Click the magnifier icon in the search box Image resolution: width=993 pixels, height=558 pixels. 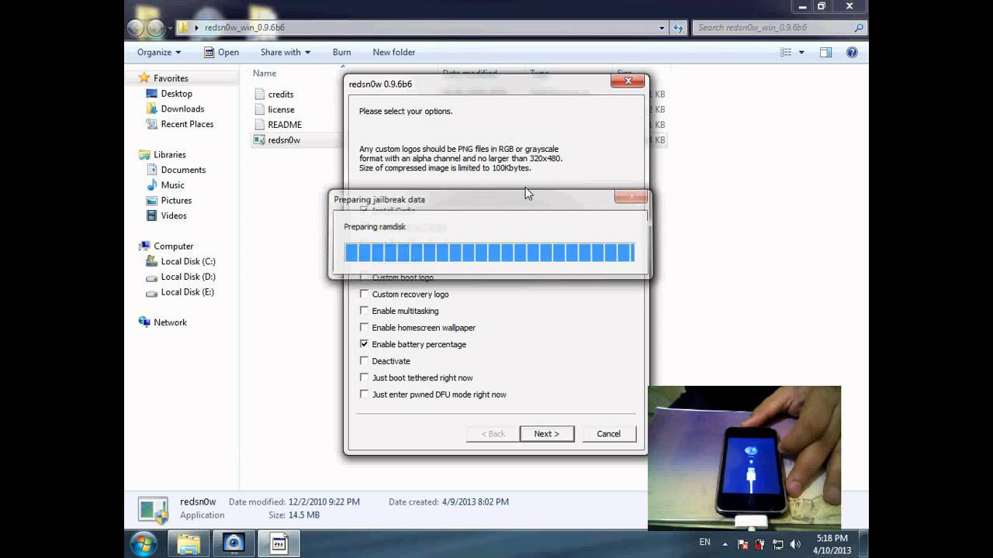[x=858, y=28]
